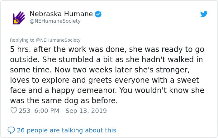
Task: Open '26 people are talking about this'
Action: pos(66,130)
